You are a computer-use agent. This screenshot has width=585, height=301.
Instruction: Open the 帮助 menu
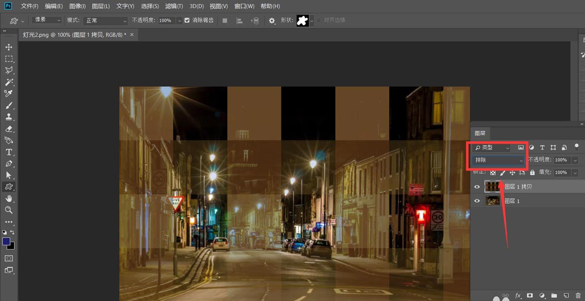(270, 6)
